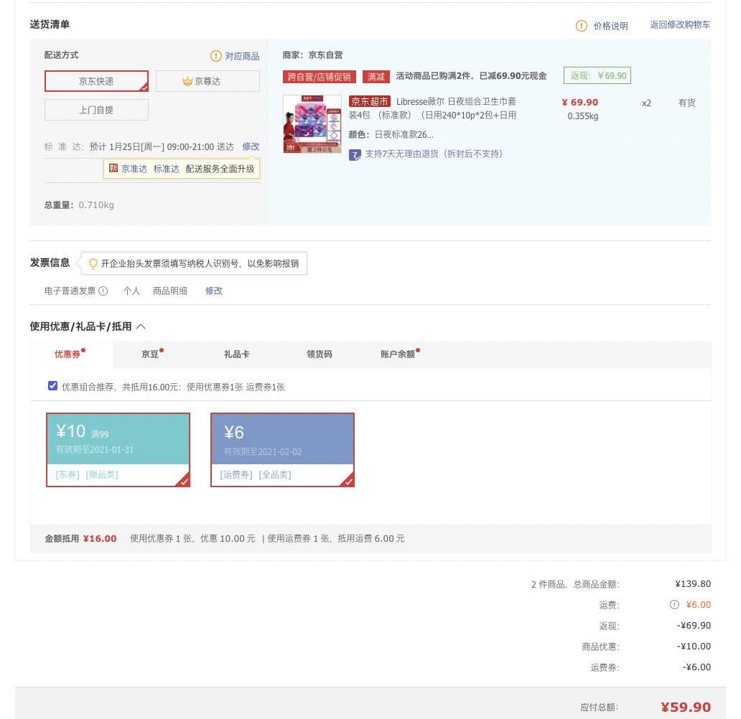741x719 pixels.
Task: Click 跨自营/店铺促销 promotion tag
Action: pyautogui.click(x=320, y=77)
